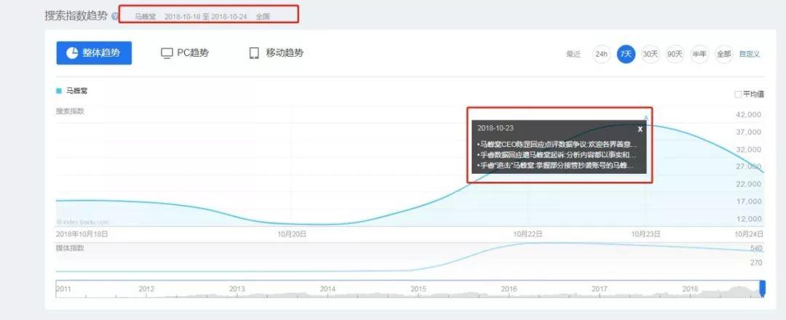786x320 pixels.
Task: Open the news item about 马蜂窝CEO陈罡回应
Action: point(557,145)
